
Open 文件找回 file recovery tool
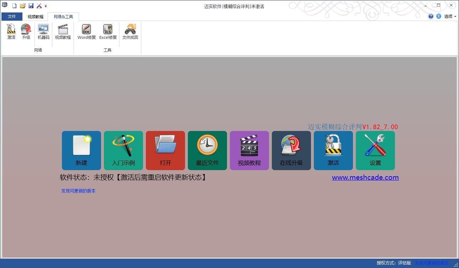coord(130,32)
